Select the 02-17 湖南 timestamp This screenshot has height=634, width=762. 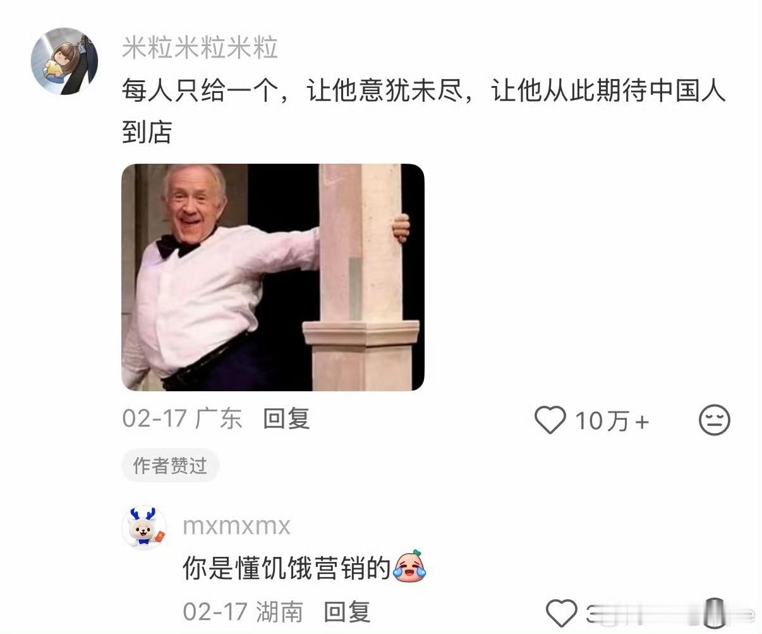(243, 612)
